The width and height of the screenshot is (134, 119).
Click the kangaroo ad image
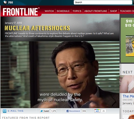point(130,46)
